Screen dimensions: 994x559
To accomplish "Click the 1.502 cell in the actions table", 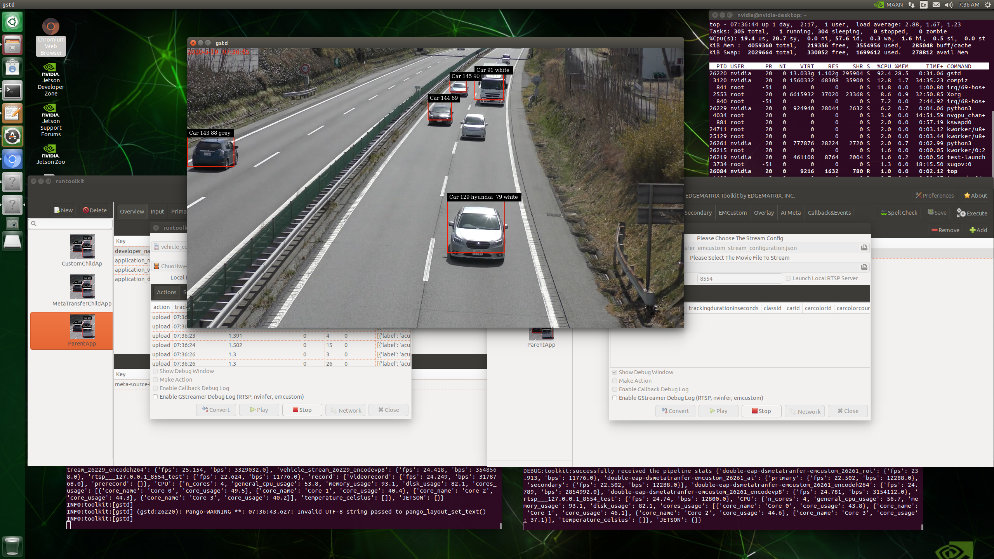I will tap(264, 345).
